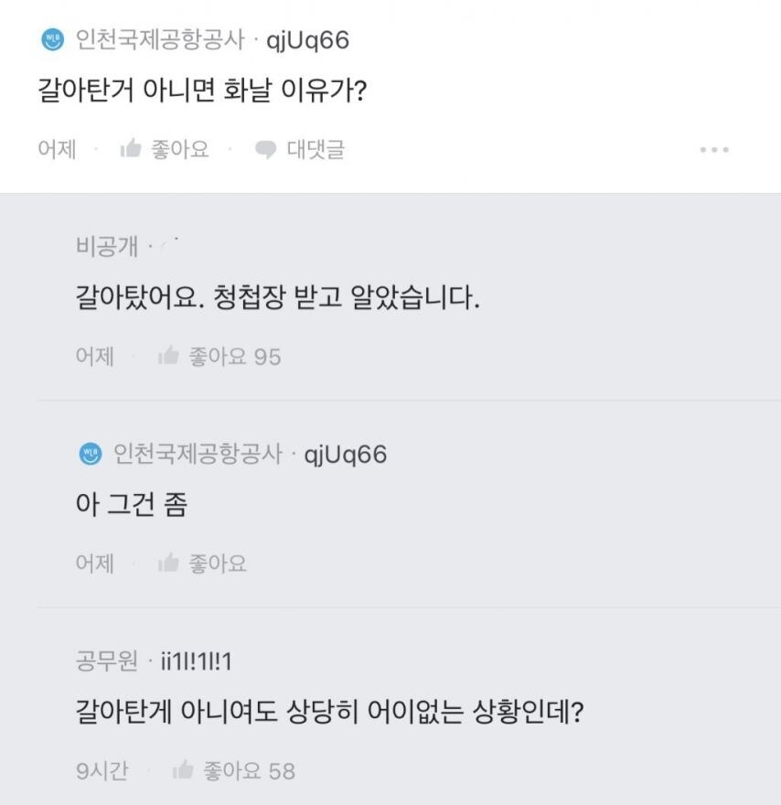
Task: Click the '좋아요 95' like count
Action: pos(234,357)
